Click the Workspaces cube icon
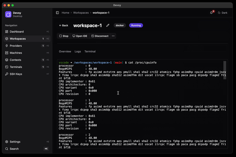Viewport: 236px width, 157px height. click(x=6, y=39)
